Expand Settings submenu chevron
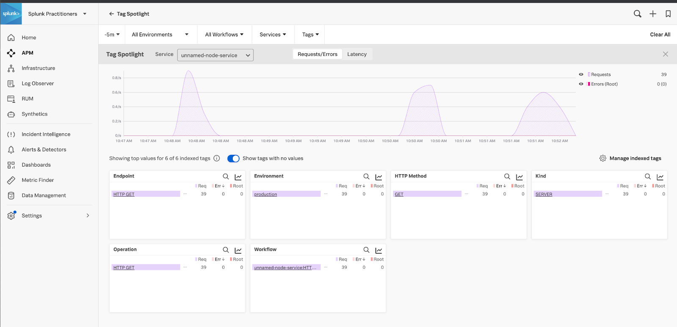 pyautogui.click(x=88, y=216)
